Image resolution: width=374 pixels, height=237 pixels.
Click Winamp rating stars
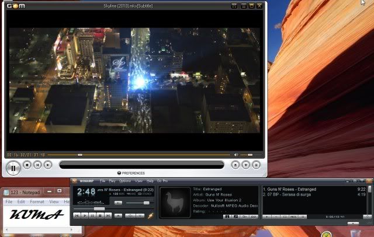coord(218,211)
